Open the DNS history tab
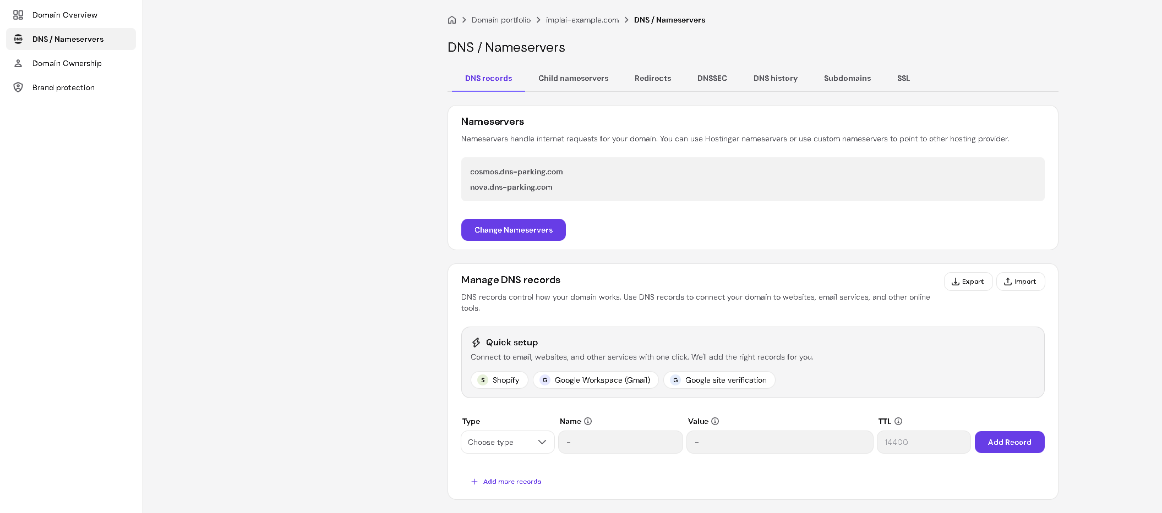1162x513 pixels. pos(775,79)
